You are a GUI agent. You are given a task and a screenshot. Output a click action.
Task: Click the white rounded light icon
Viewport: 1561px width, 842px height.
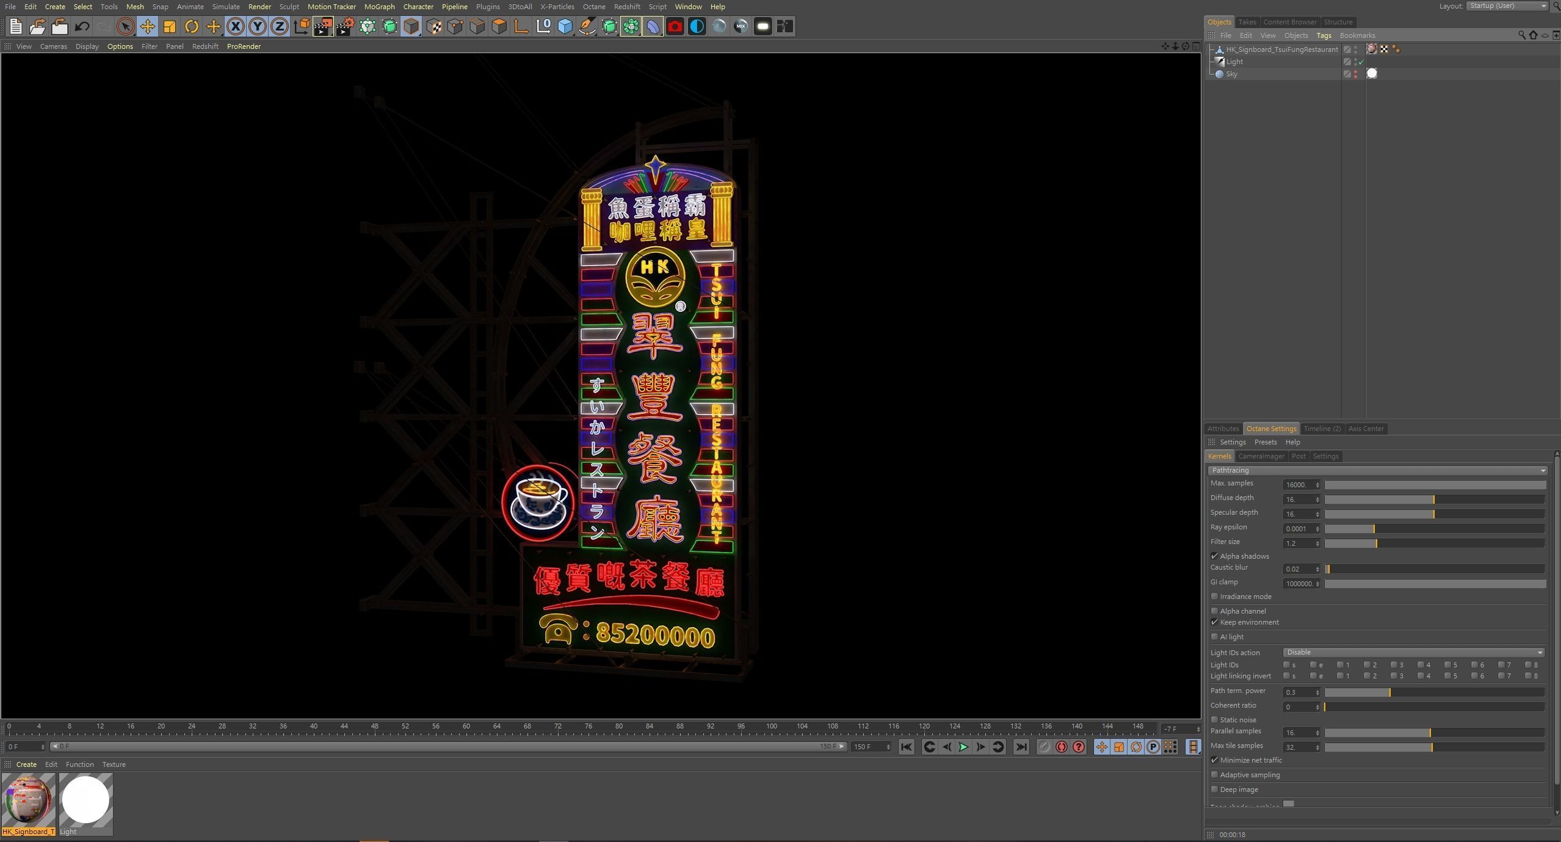[762, 26]
